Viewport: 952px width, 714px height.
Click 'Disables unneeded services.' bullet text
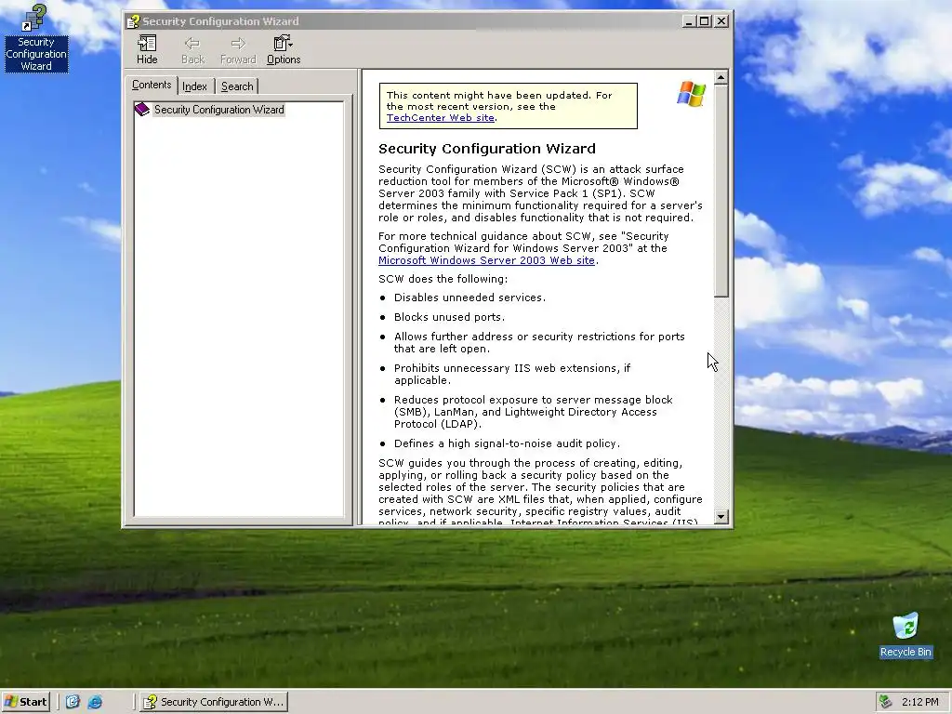pos(469,297)
